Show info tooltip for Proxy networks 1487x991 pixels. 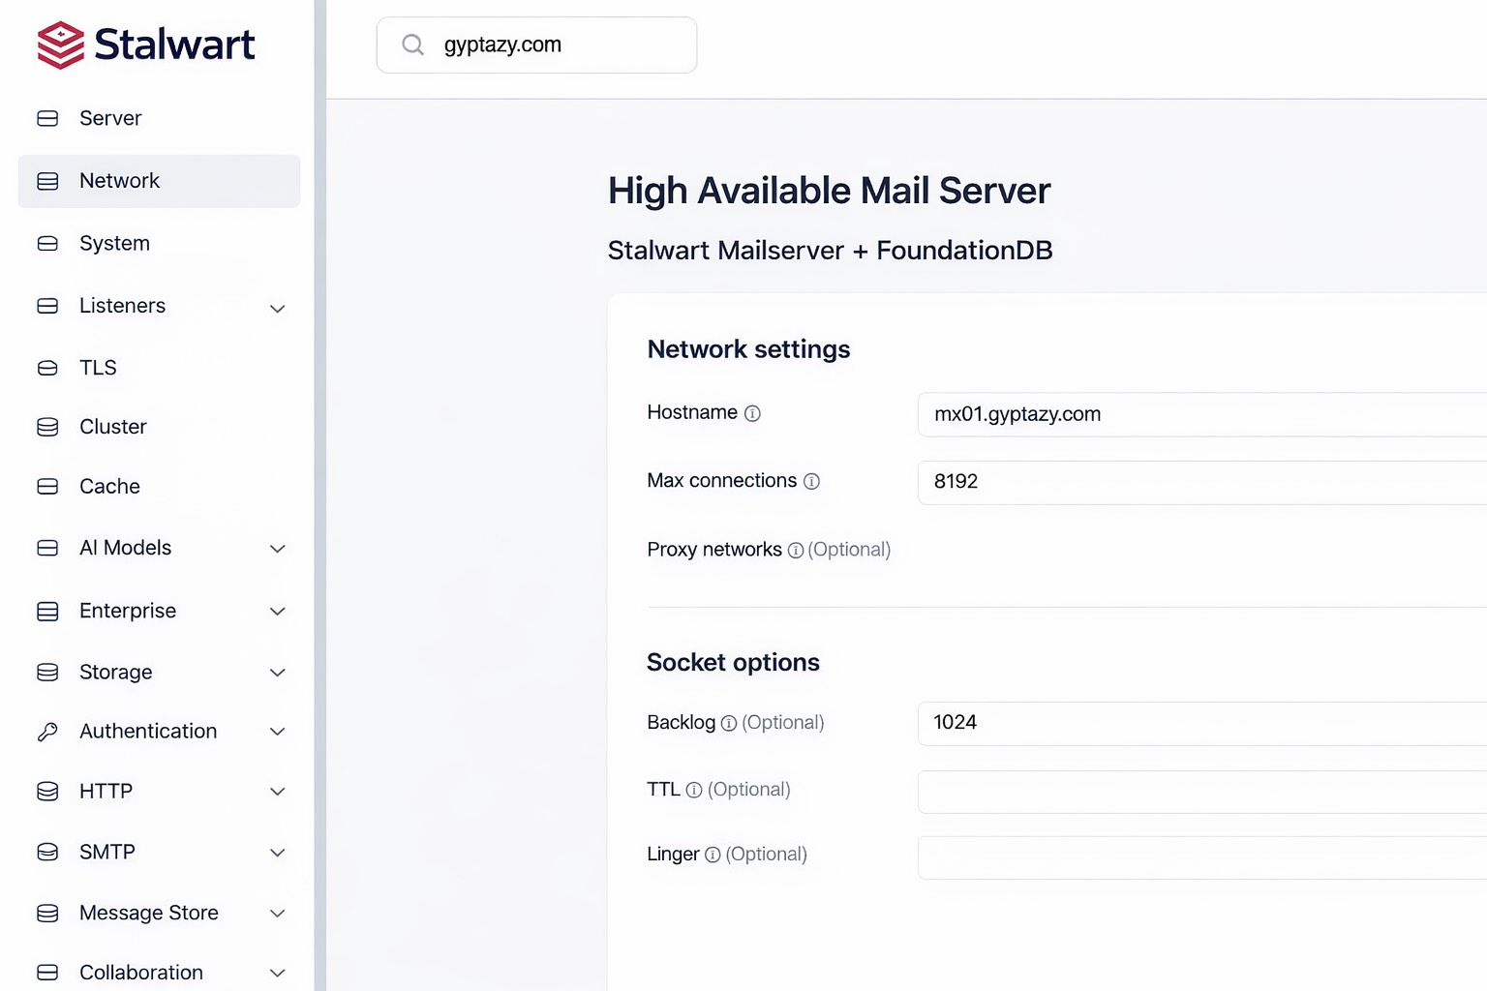click(x=796, y=550)
